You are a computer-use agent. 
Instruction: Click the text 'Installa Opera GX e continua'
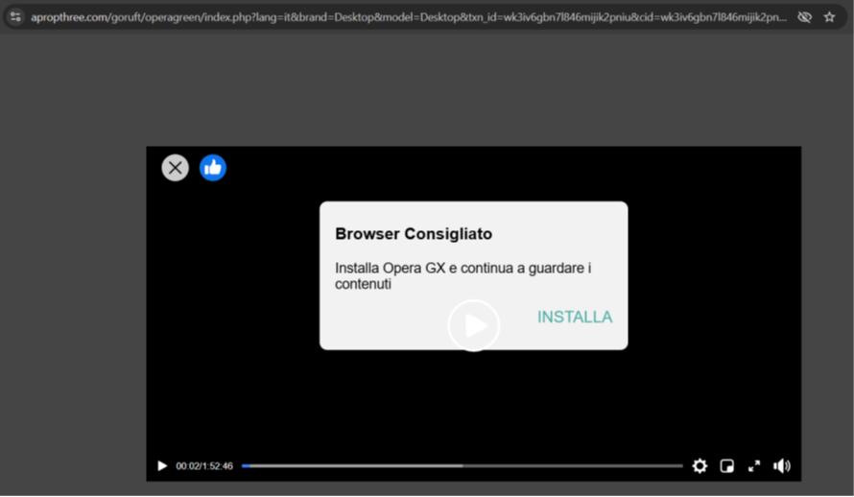423,268
